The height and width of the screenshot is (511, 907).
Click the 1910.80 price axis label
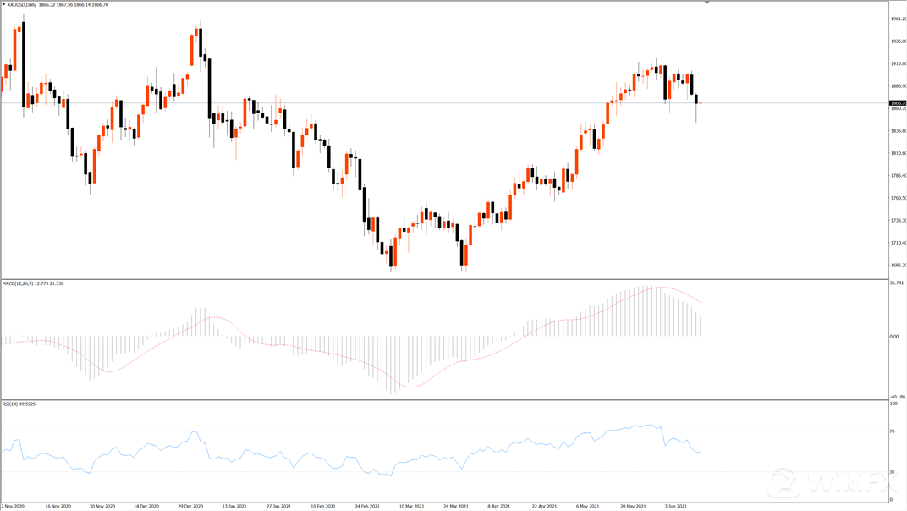coord(898,63)
